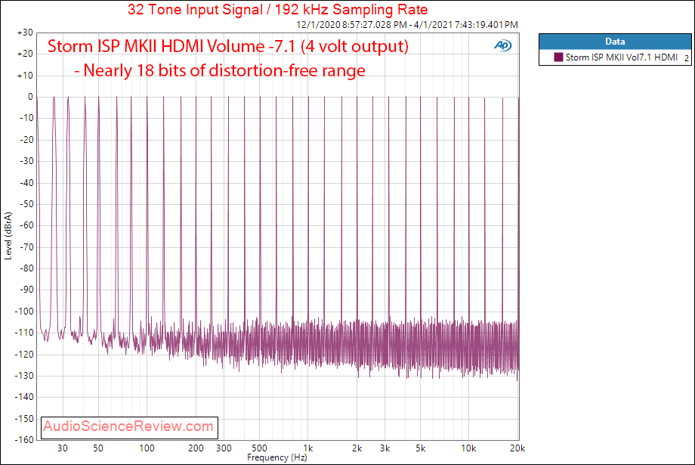This screenshot has width=695, height=465.
Task: Select legend entry Storm ISP MKII Vol7.1 HDMI
Action: click(x=622, y=57)
